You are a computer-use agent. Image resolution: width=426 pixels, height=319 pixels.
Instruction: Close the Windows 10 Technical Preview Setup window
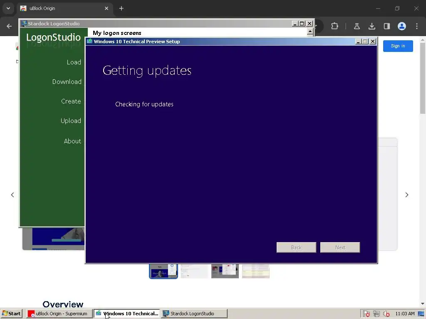pos(373,42)
